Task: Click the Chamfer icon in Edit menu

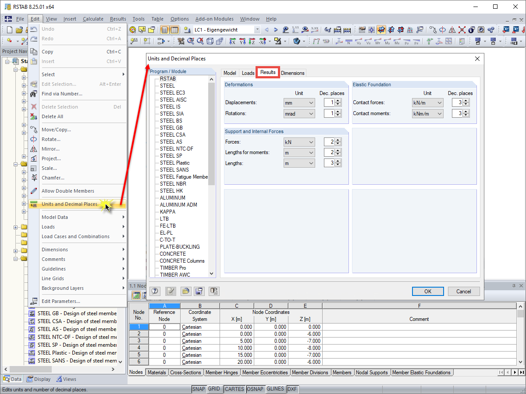Action: [x=34, y=177]
